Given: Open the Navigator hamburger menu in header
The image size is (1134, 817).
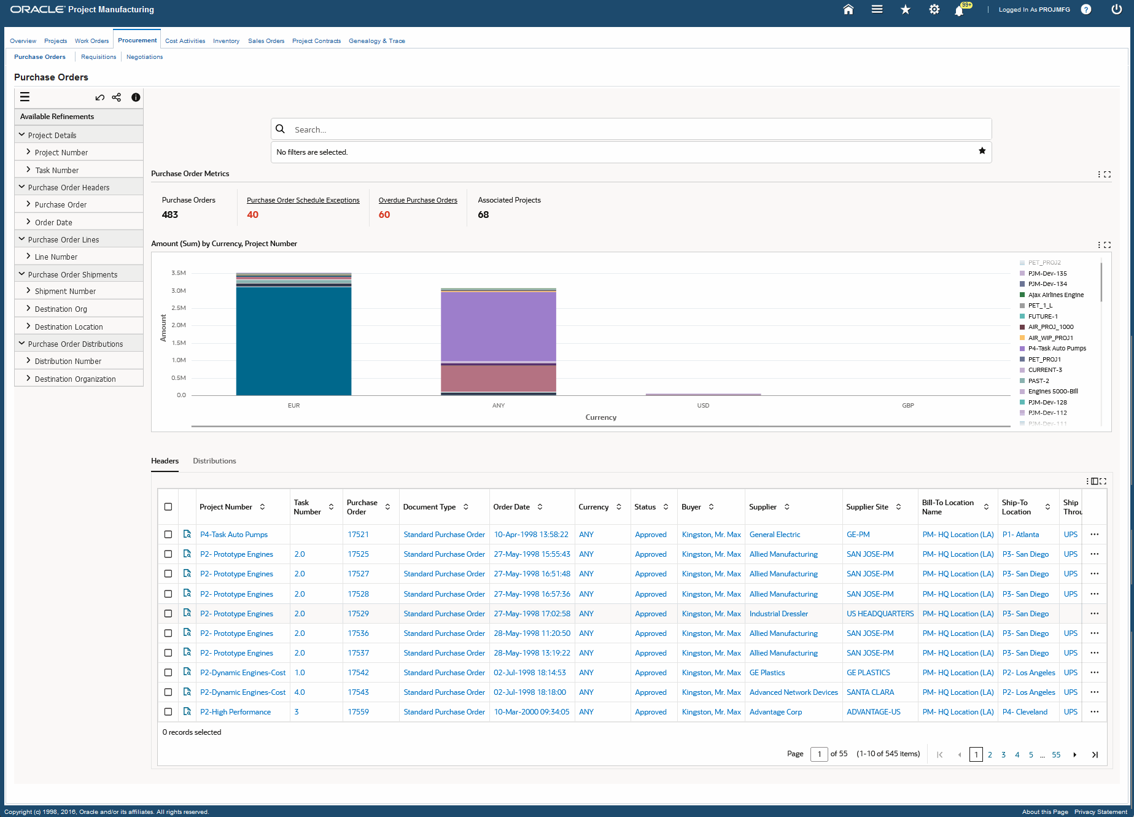Looking at the screenshot, I should coord(877,9).
